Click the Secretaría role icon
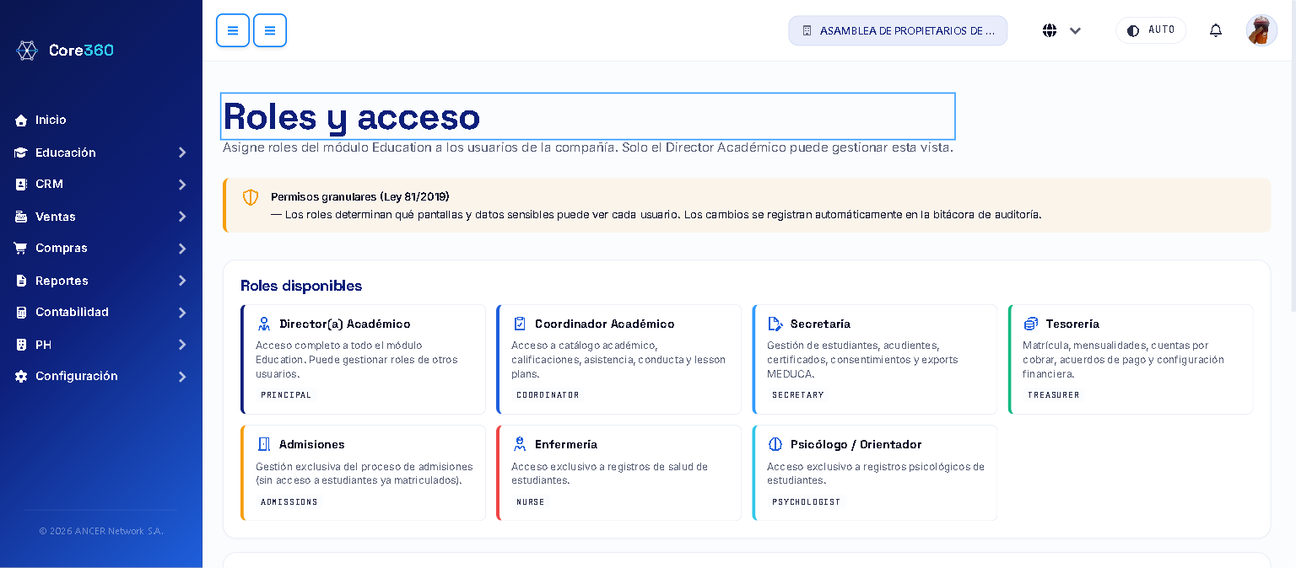This screenshot has width=1296, height=568. (775, 324)
